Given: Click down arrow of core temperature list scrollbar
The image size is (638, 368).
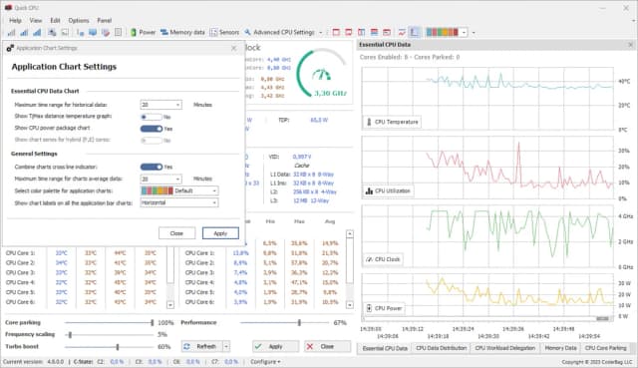Looking at the screenshot, I should click(x=170, y=304).
